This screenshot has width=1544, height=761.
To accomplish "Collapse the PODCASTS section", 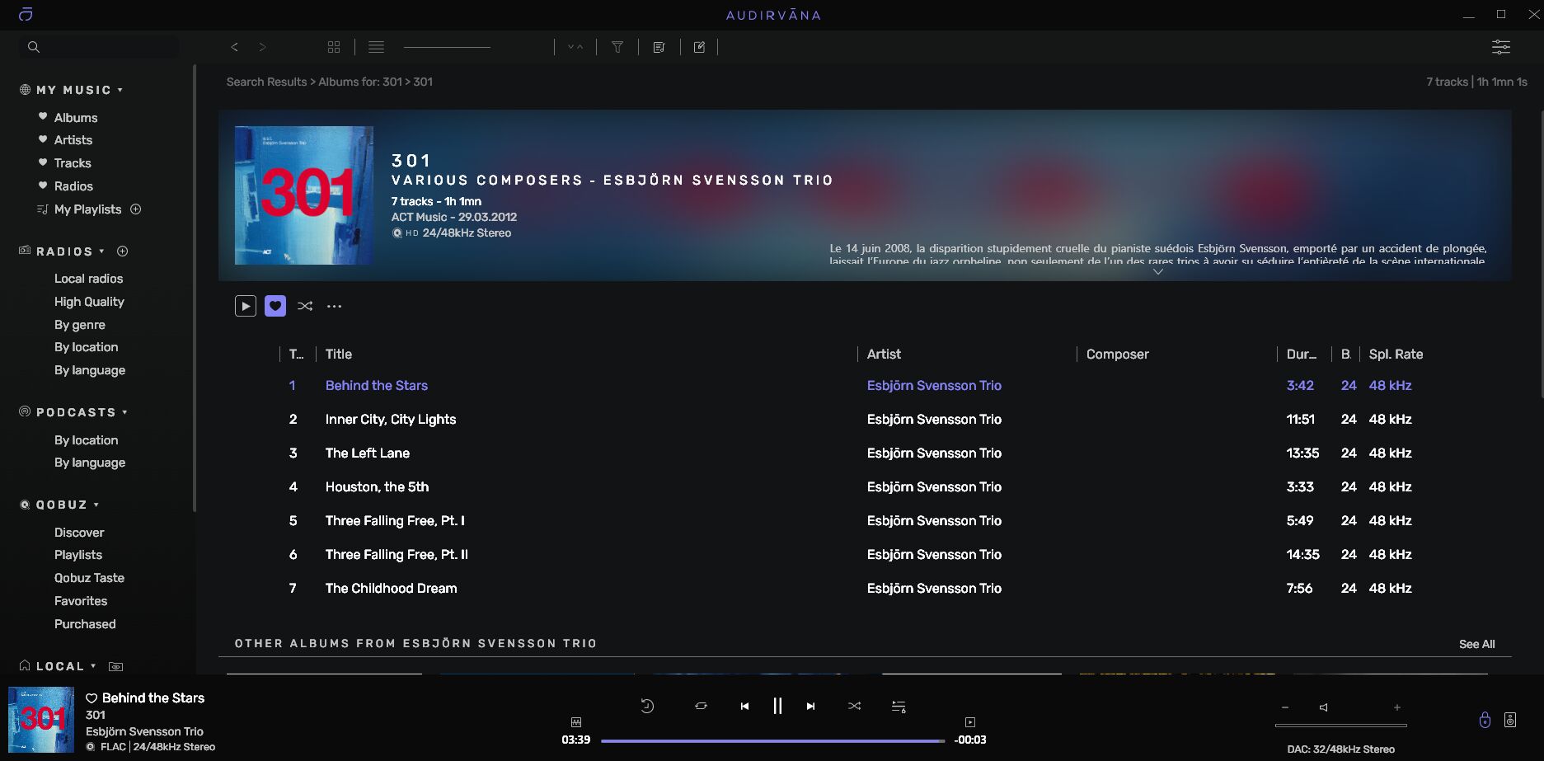I will pos(125,412).
